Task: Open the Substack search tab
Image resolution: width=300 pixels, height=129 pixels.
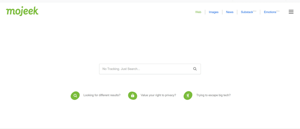Action: (247, 12)
